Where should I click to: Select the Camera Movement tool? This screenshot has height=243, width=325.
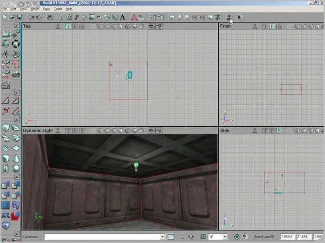[6, 34]
